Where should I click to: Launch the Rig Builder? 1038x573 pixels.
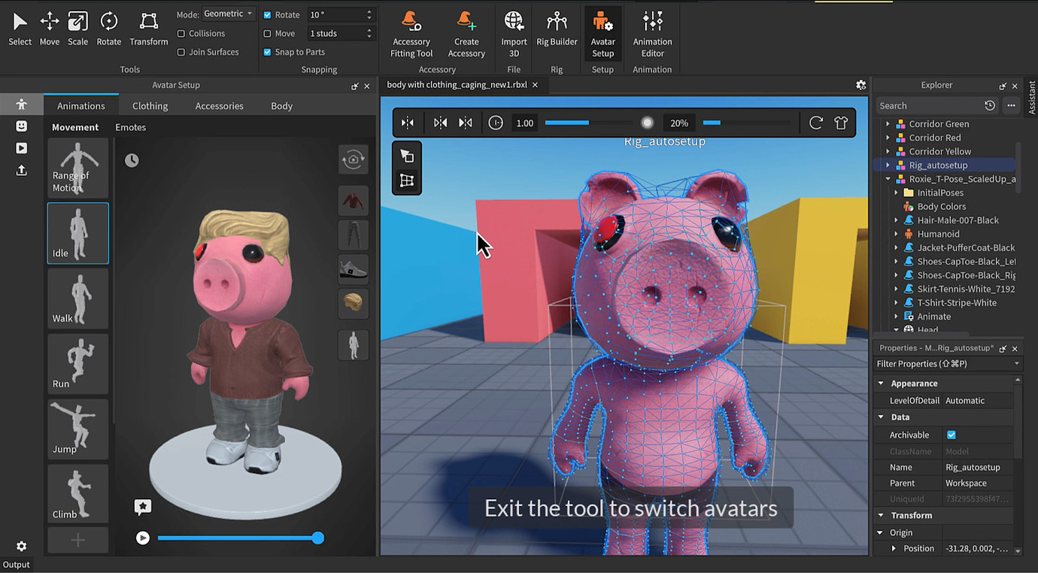click(x=557, y=30)
